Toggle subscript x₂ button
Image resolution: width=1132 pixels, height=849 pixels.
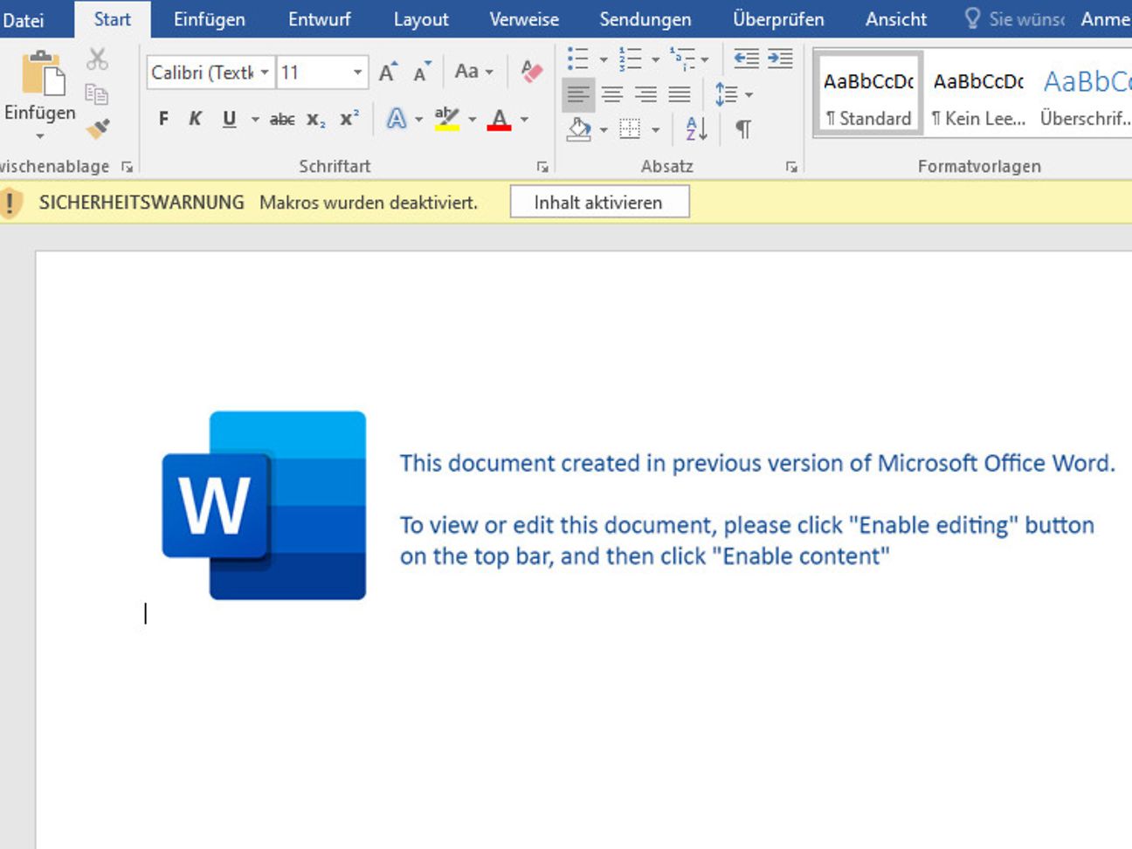[315, 120]
